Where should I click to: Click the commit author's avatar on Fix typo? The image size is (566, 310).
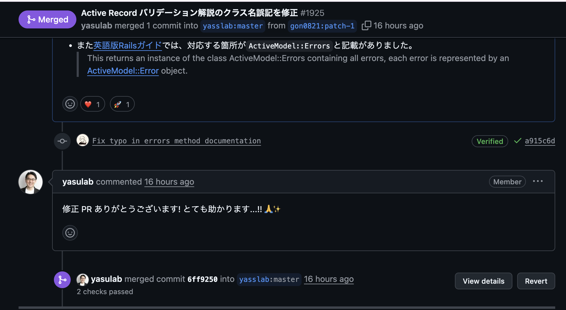click(83, 140)
